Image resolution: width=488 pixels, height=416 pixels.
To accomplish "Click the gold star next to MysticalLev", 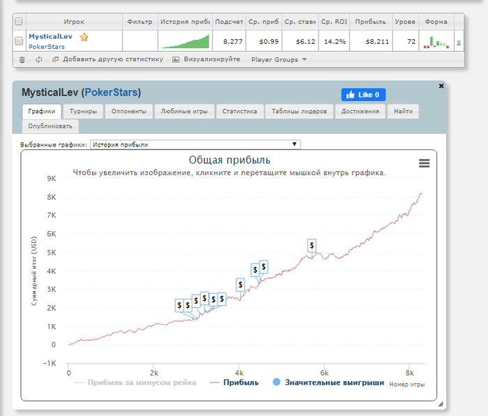I will pyautogui.click(x=84, y=37).
